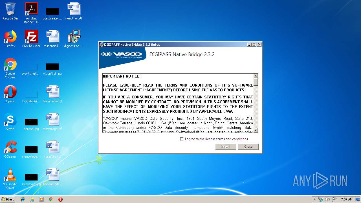Image resolution: width=361 pixels, height=203 pixels.
Task: Select learnmedia.rtf document icon
Action: [x=52, y=94]
